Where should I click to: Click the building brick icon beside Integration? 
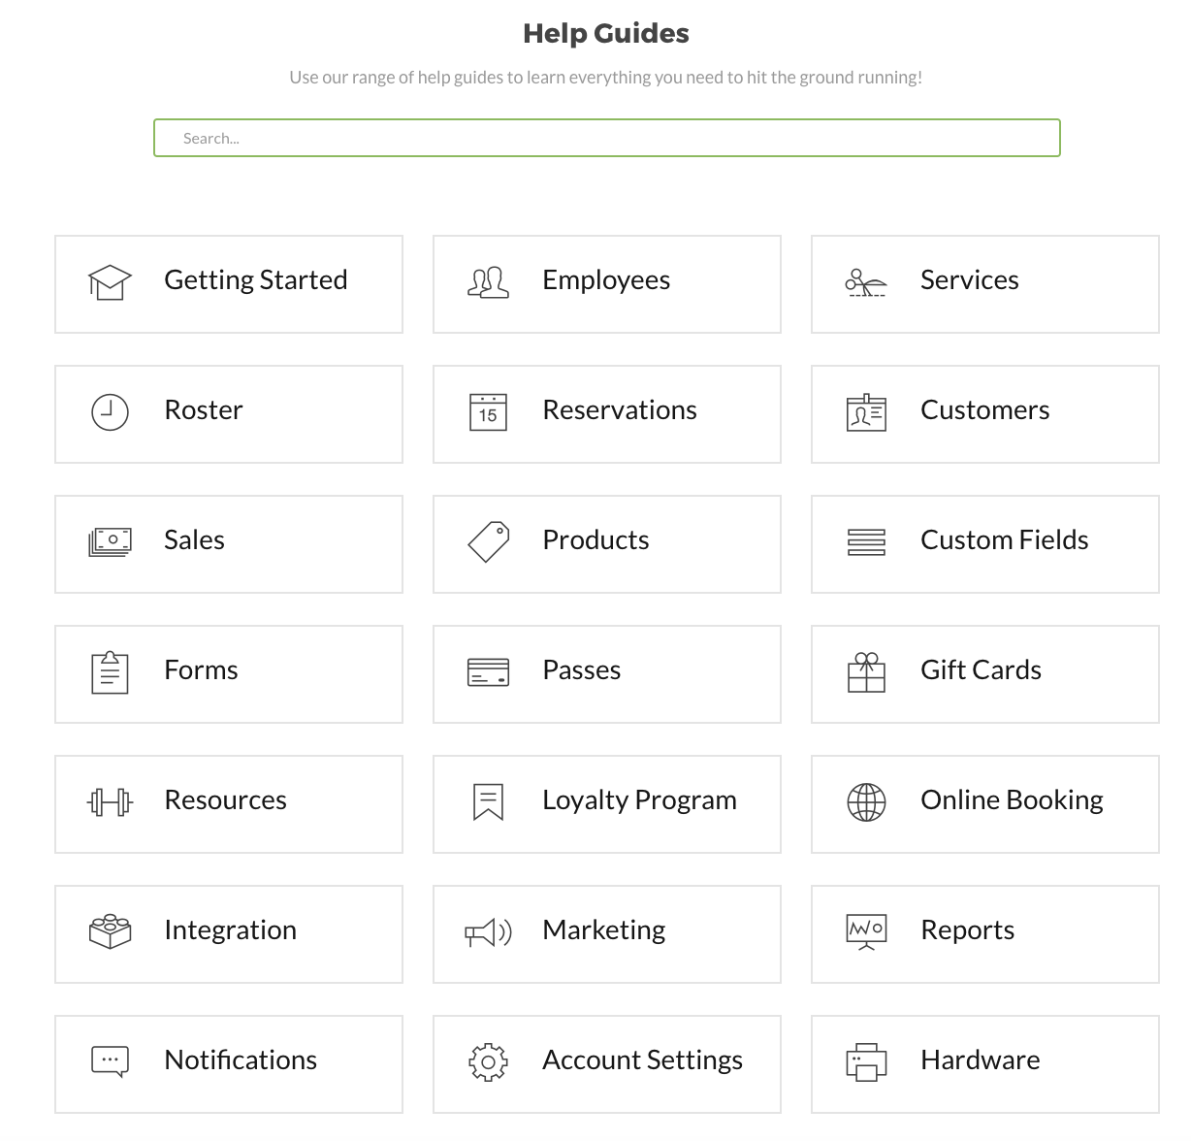[110, 931]
